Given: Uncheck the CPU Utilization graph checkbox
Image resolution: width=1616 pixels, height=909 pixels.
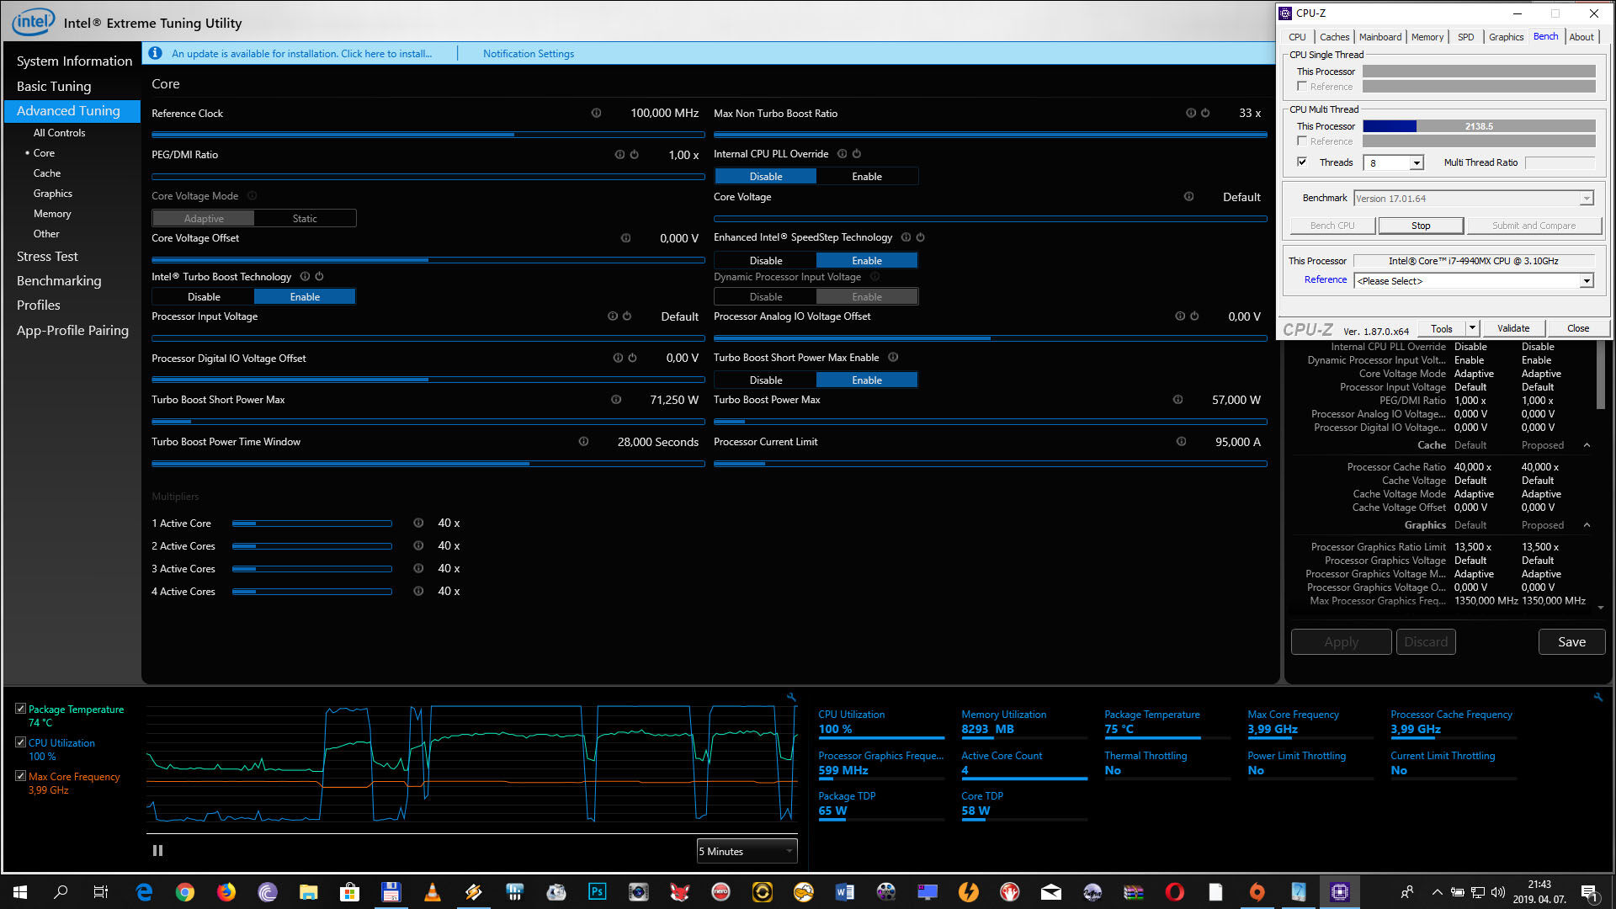Looking at the screenshot, I should pos(20,742).
